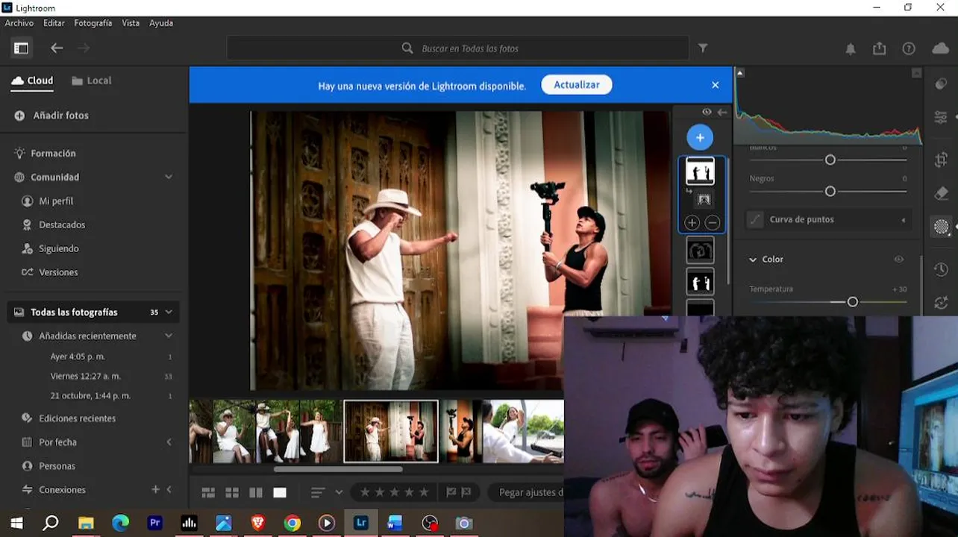958x537 pixels.
Task: Click the Actualizar update button
Action: coord(577,85)
